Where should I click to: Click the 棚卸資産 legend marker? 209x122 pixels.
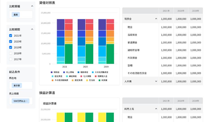pos(78,72)
